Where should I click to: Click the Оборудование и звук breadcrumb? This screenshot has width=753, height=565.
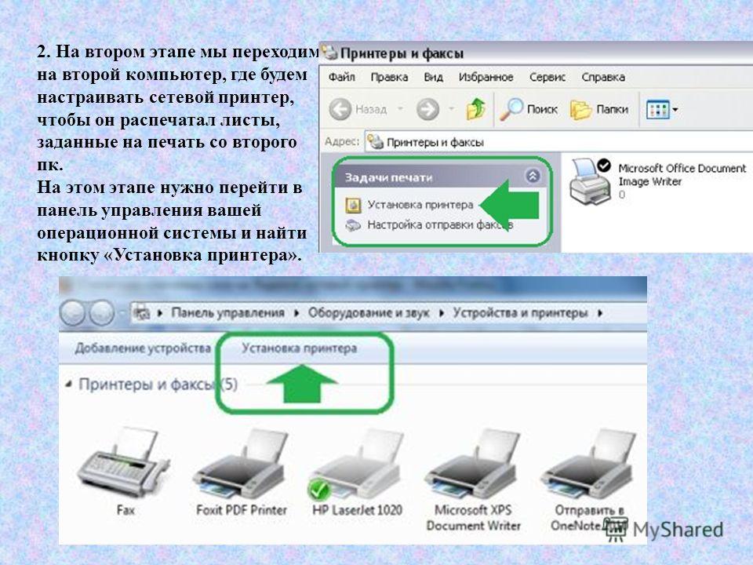pyautogui.click(x=369, y=313)
